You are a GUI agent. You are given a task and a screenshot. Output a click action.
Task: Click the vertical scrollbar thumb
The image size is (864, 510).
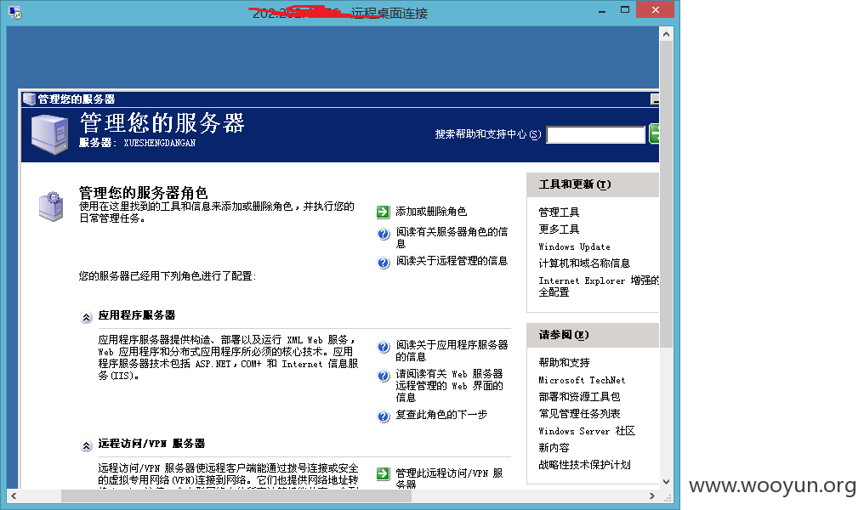666,194
